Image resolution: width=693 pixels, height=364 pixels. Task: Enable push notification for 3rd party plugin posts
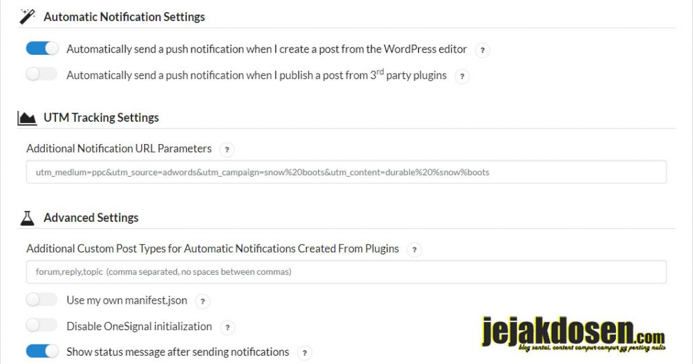[42, 74]
